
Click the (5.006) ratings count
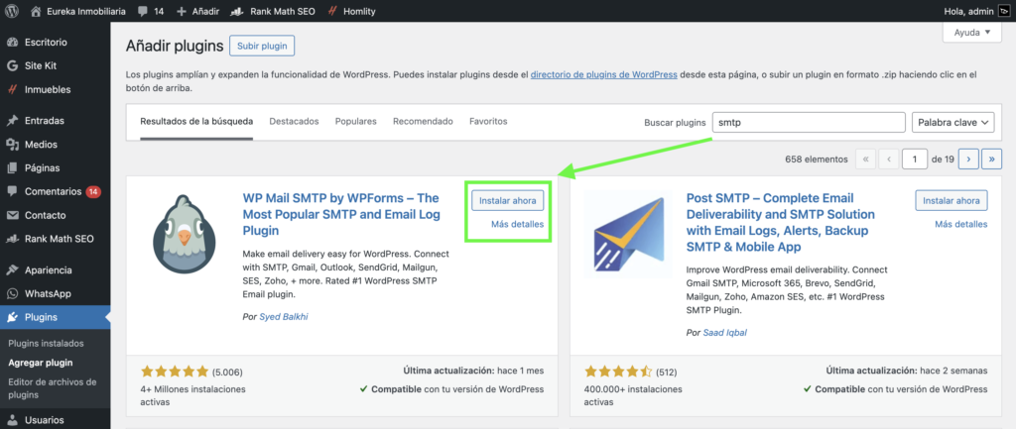(227, 373)
